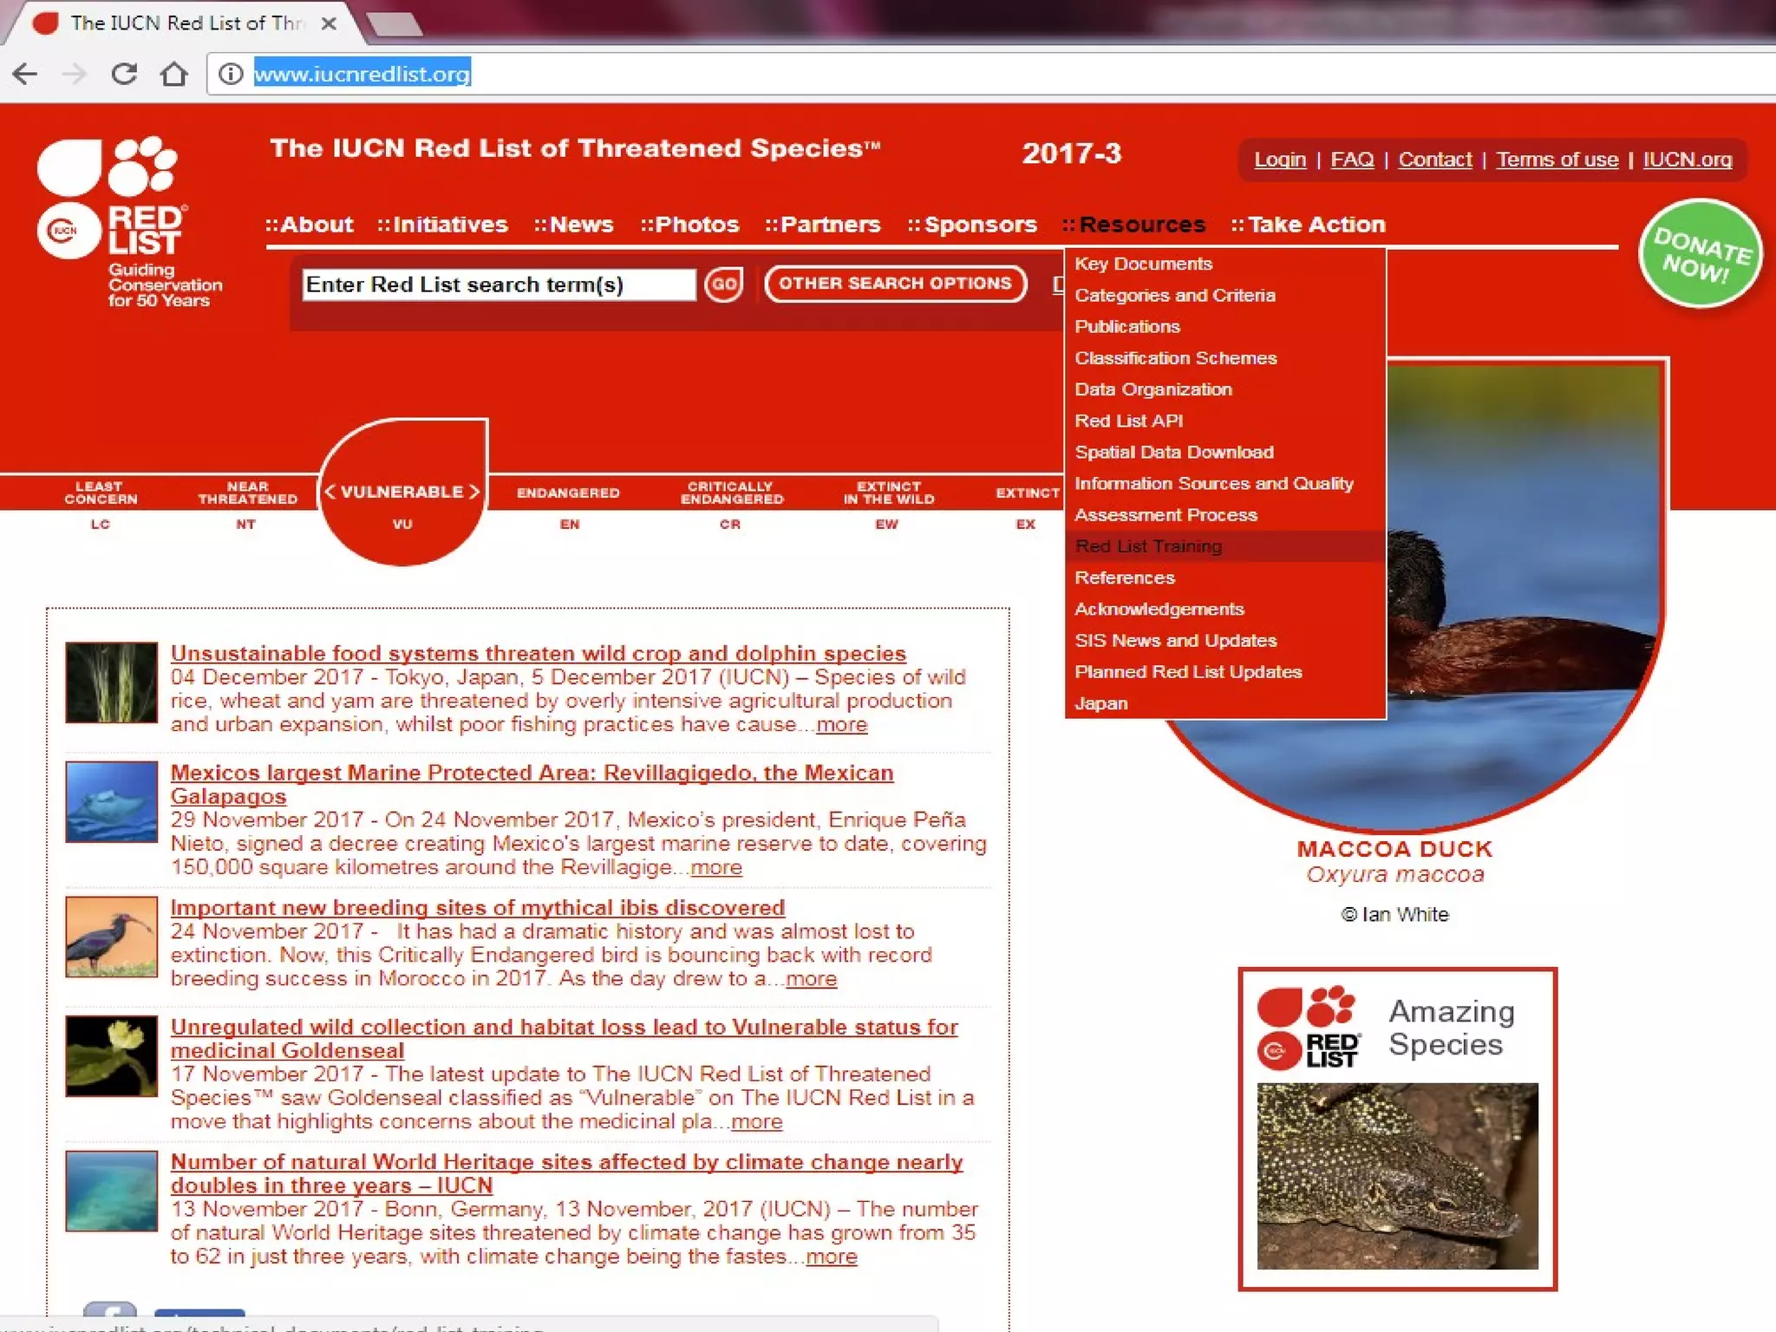Image resolution: width=1776 pixels, height=1332 pixels.
Task: Click the Login link
Action: 1280,160
